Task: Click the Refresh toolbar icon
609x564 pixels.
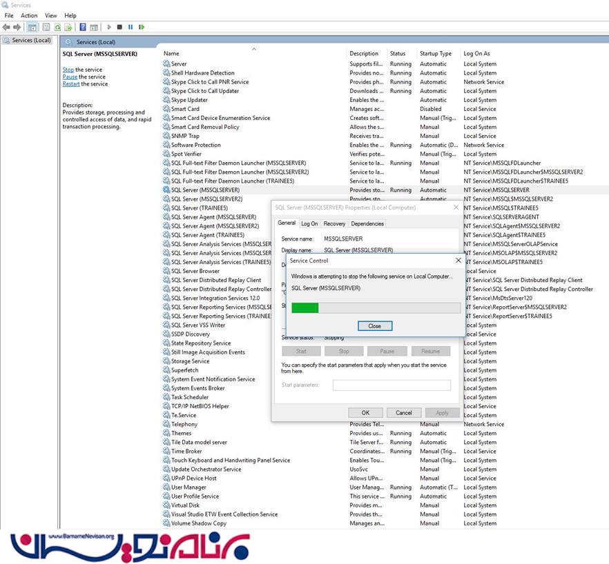Action: (57, 27)
